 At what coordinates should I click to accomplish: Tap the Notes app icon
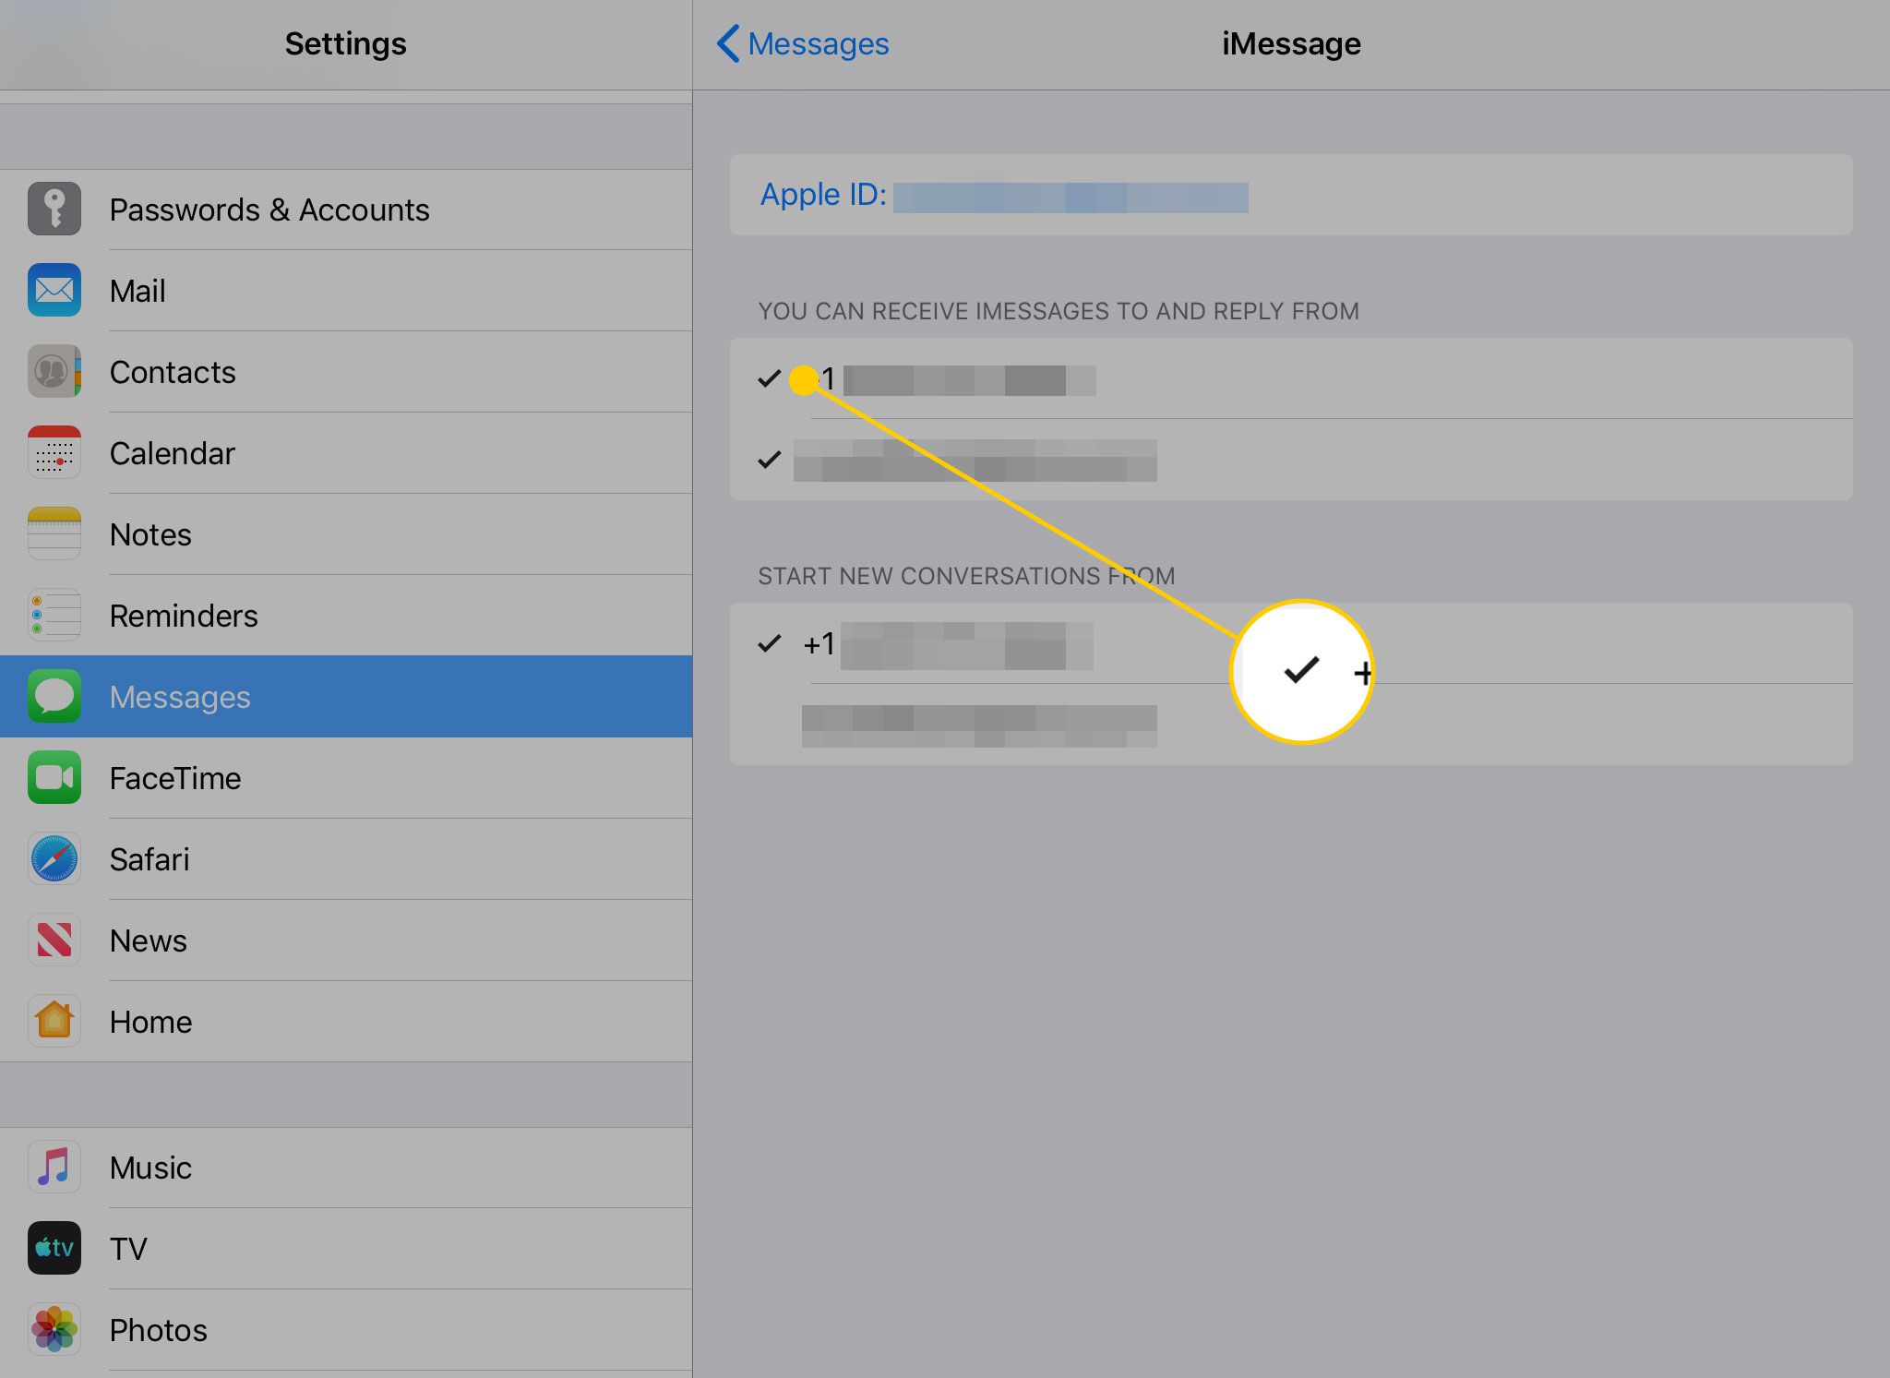point(54,533)
